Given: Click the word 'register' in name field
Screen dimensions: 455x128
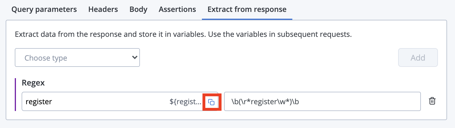Looking at the screenshot, I should (x=39, y=102).
